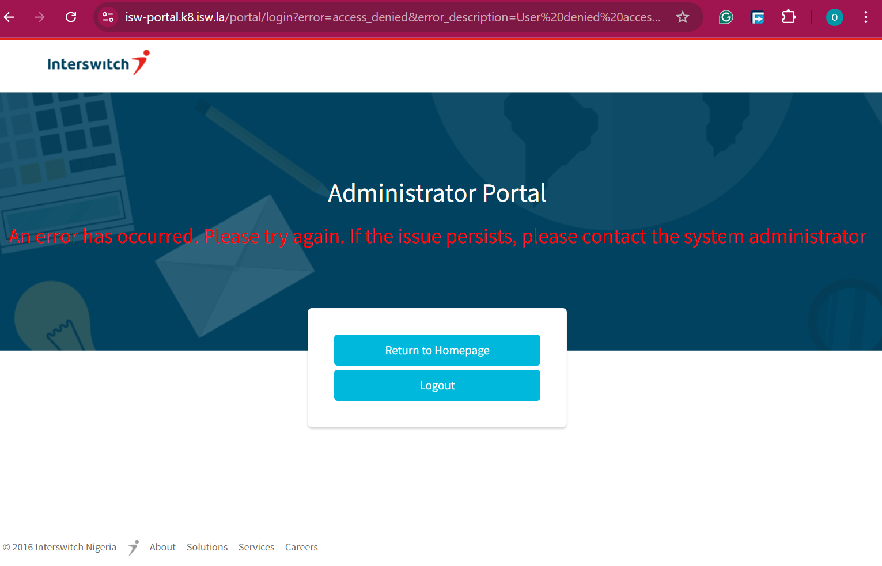This screenshot has height=566, width=882.
Task: Click the browser forward arrow
Action: coord(40,17)
